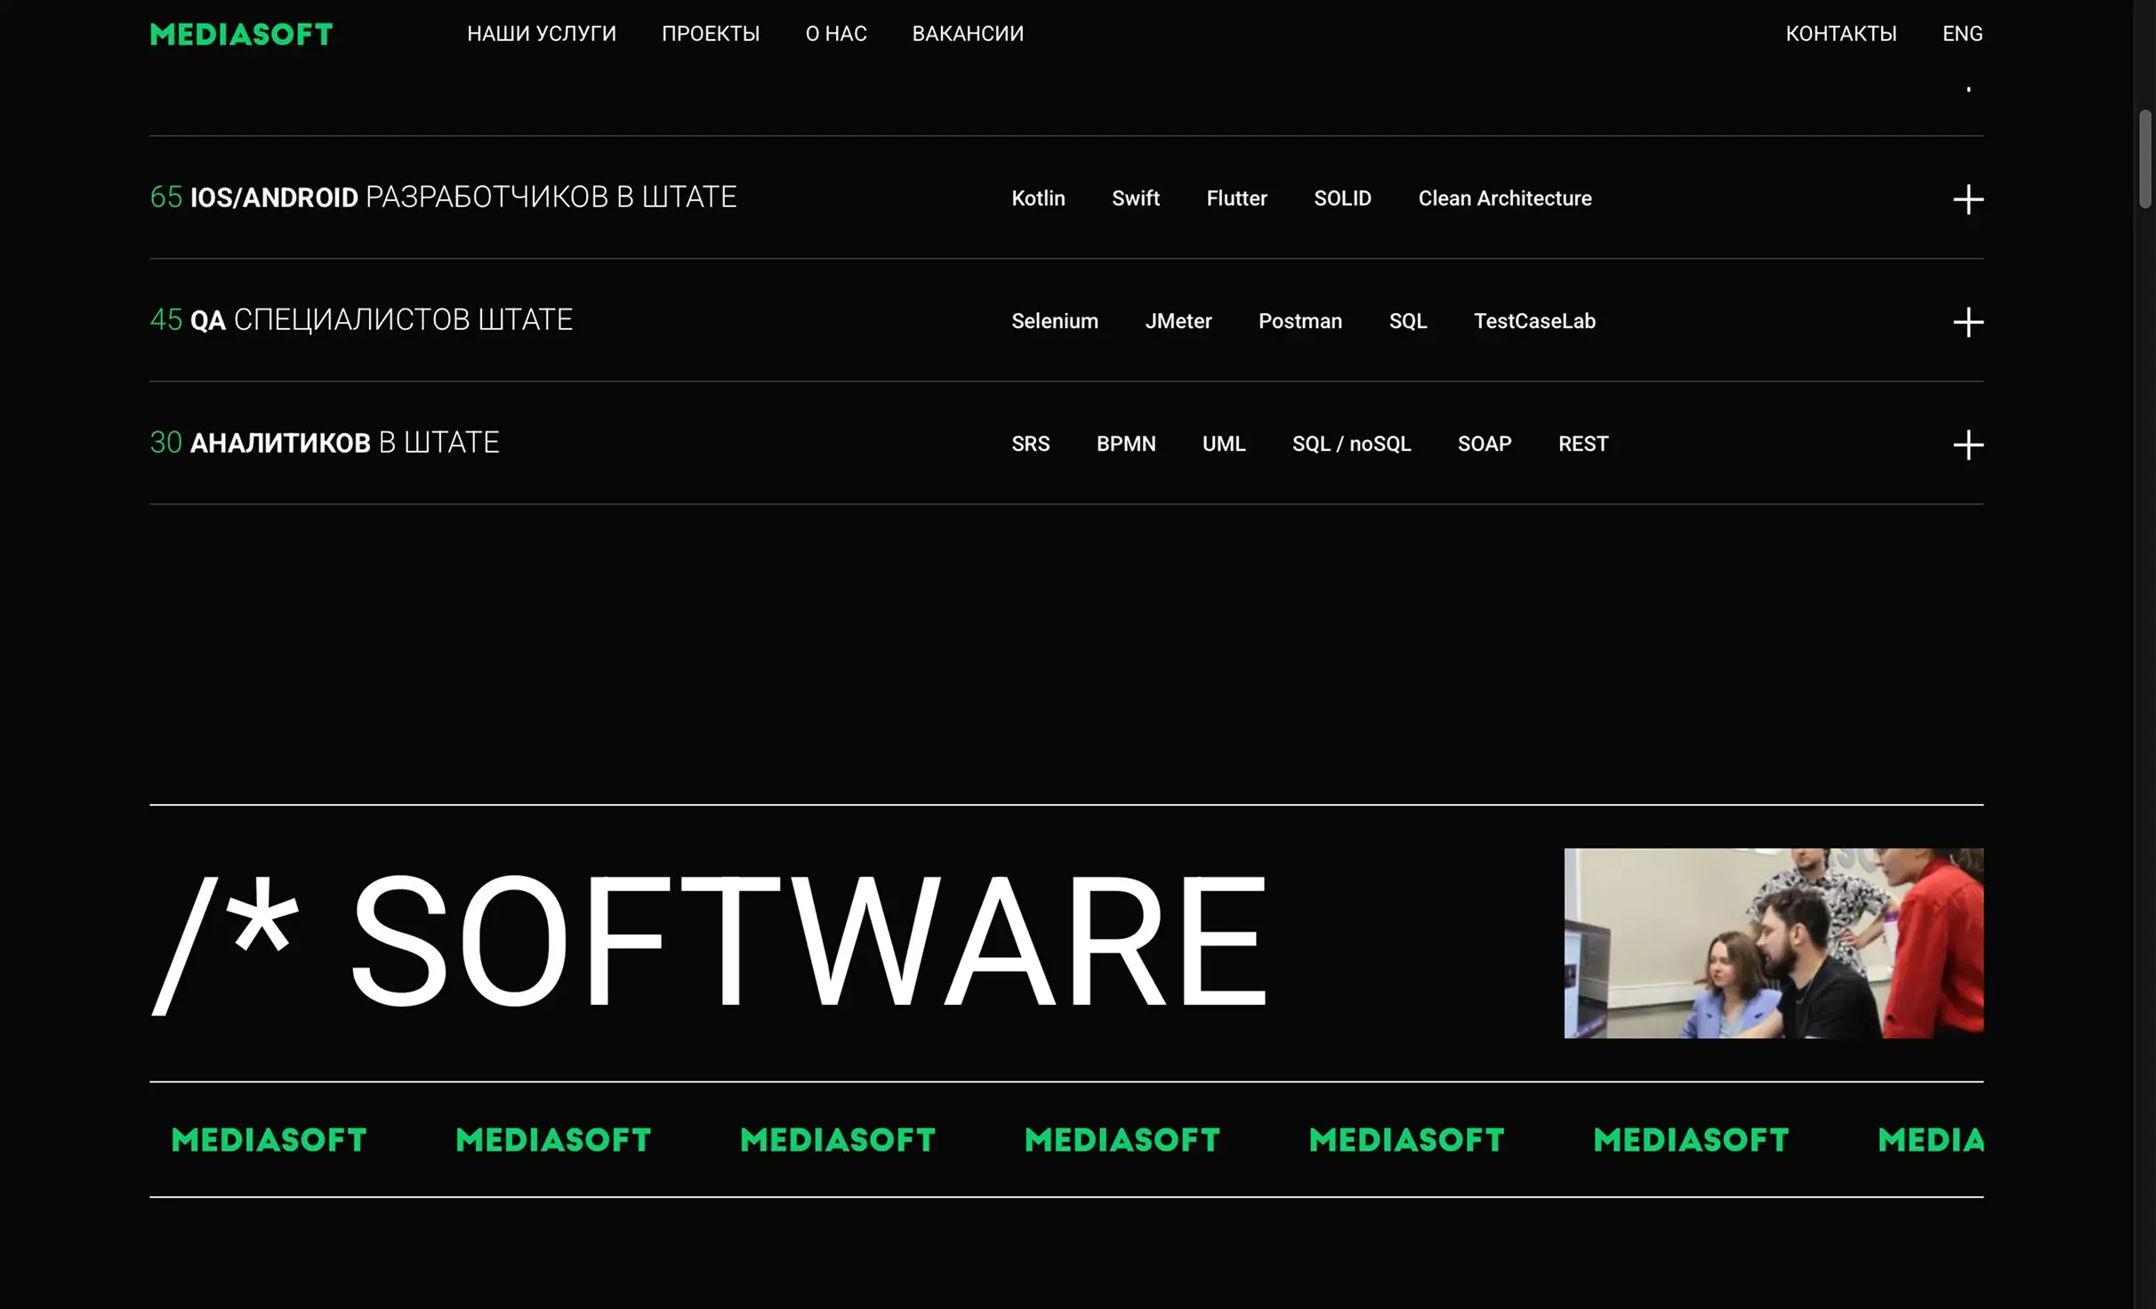
Task: Navigate to ВАКАНСИИ page
Action: [967, 34]
